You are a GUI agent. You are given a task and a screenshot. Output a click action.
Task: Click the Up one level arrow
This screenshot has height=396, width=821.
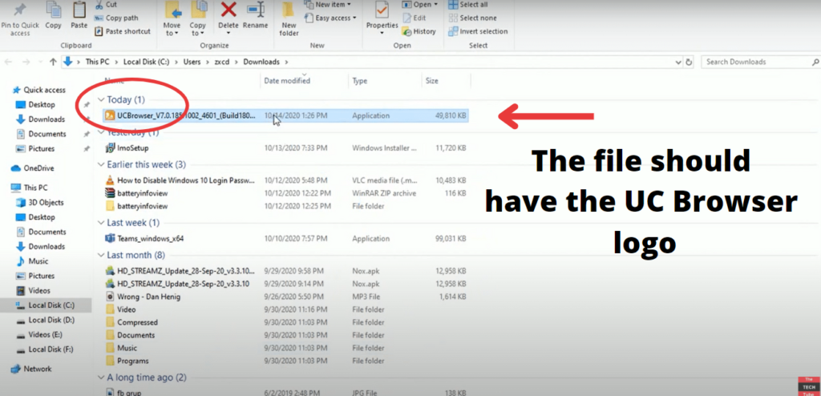tap(53, 62)
